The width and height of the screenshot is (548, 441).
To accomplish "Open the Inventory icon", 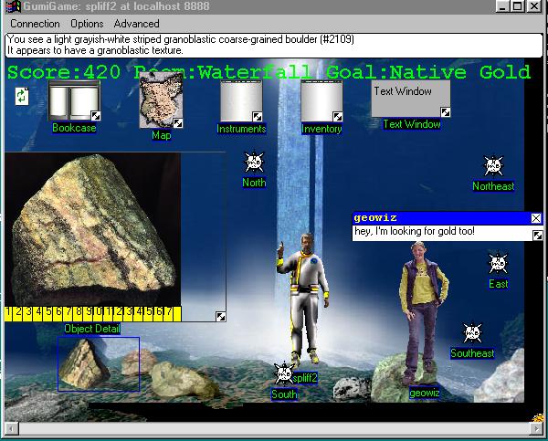I will (x=321, y=101).
